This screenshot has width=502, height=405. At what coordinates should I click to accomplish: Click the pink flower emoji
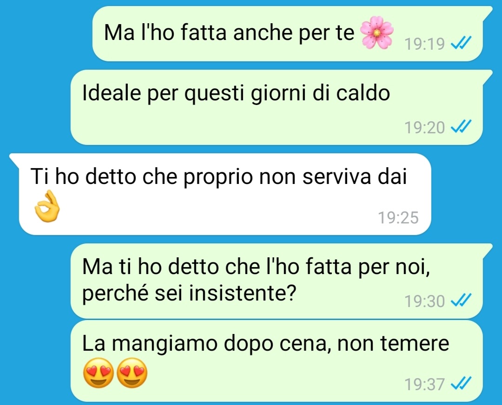pyautogui.click(x=377, y=33)
